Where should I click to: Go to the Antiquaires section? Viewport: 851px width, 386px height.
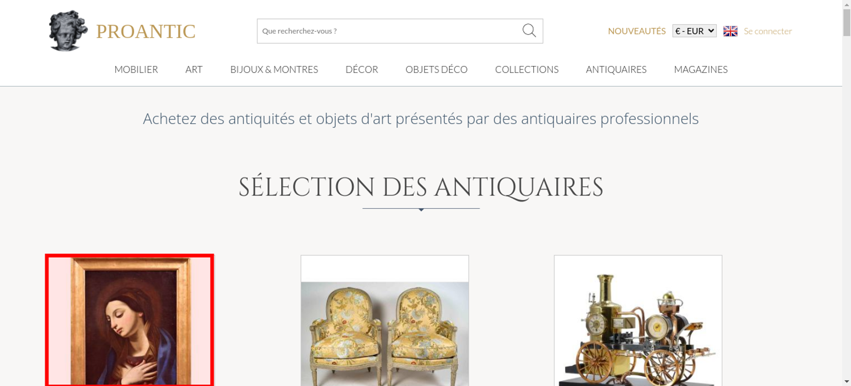(616, 69)
